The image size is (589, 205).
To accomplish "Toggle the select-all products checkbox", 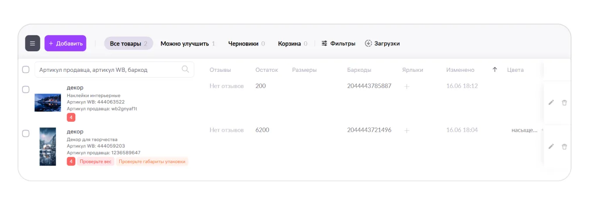I will [x=26, y=70].
